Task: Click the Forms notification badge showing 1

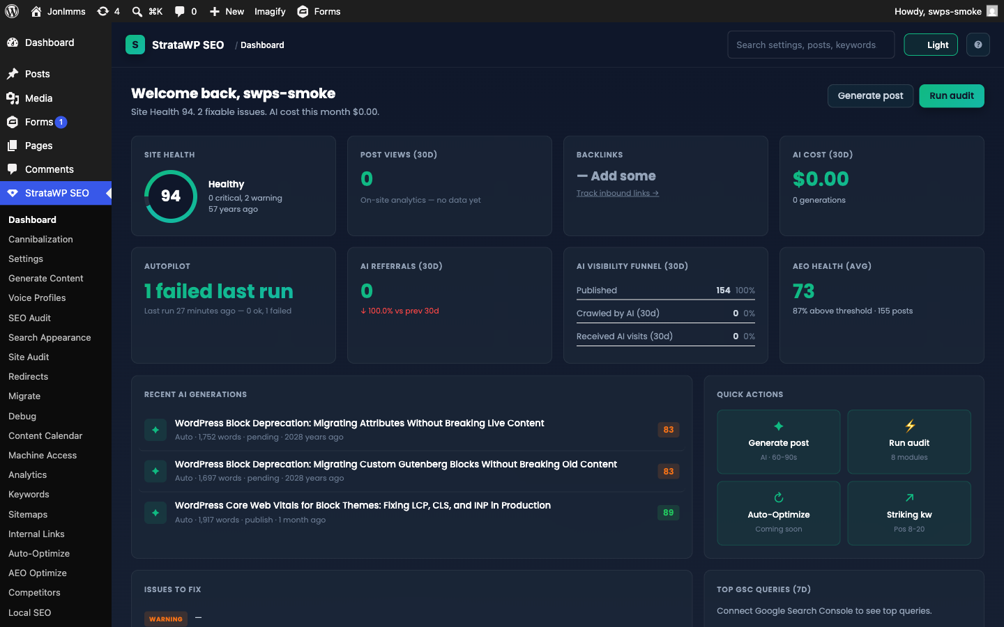Action: tap(61, 122)
